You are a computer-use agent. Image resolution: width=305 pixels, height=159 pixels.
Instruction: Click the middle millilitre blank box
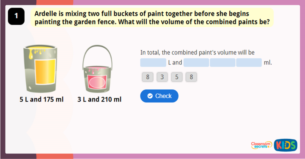[x=223, y=63]
